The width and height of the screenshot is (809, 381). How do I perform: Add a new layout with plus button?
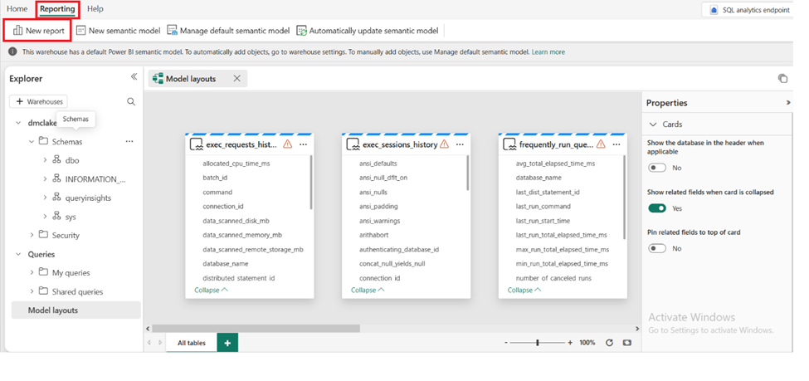(x=227, y=343)
